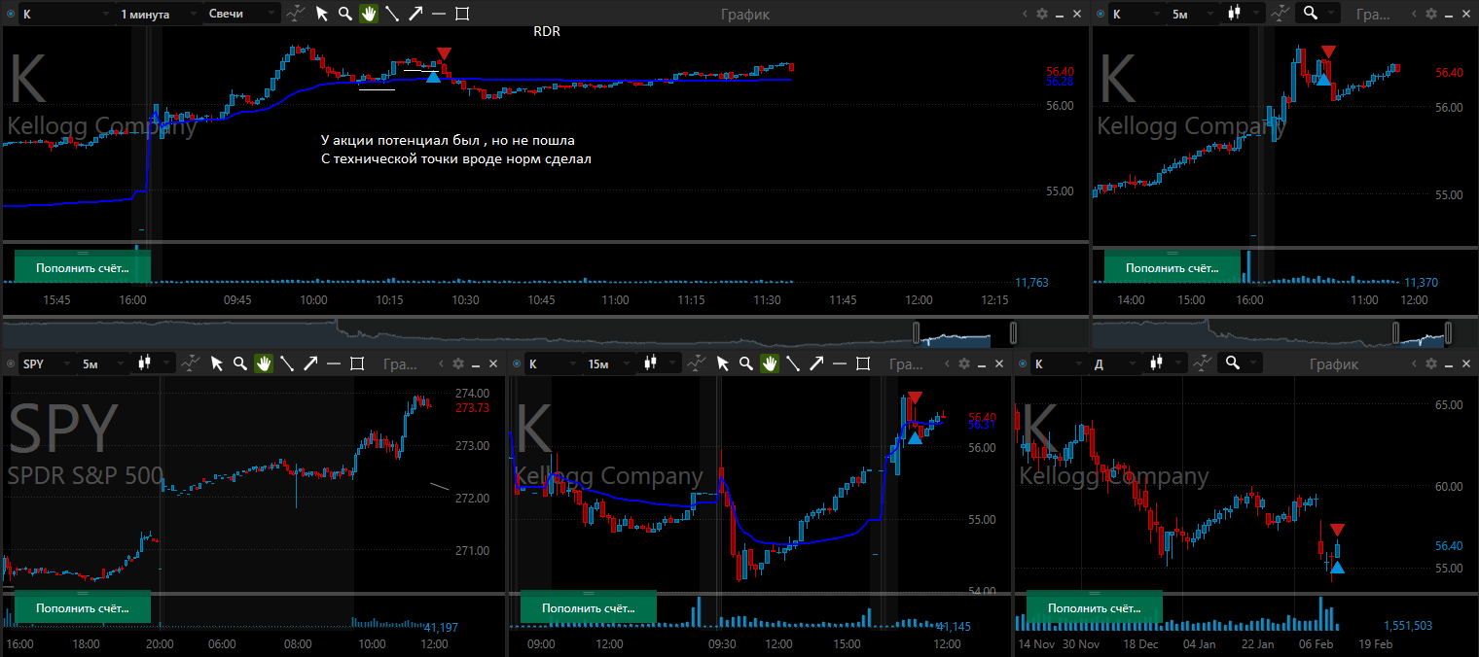Open the 15м timeframe dropdown
Viewport: 1479px width, 657px height.
coord(609,363)
